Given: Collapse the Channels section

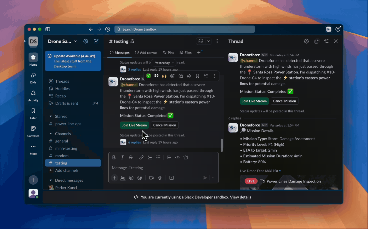Looking at the screenshot, I should pyautogui.click(x=51, y=134).
